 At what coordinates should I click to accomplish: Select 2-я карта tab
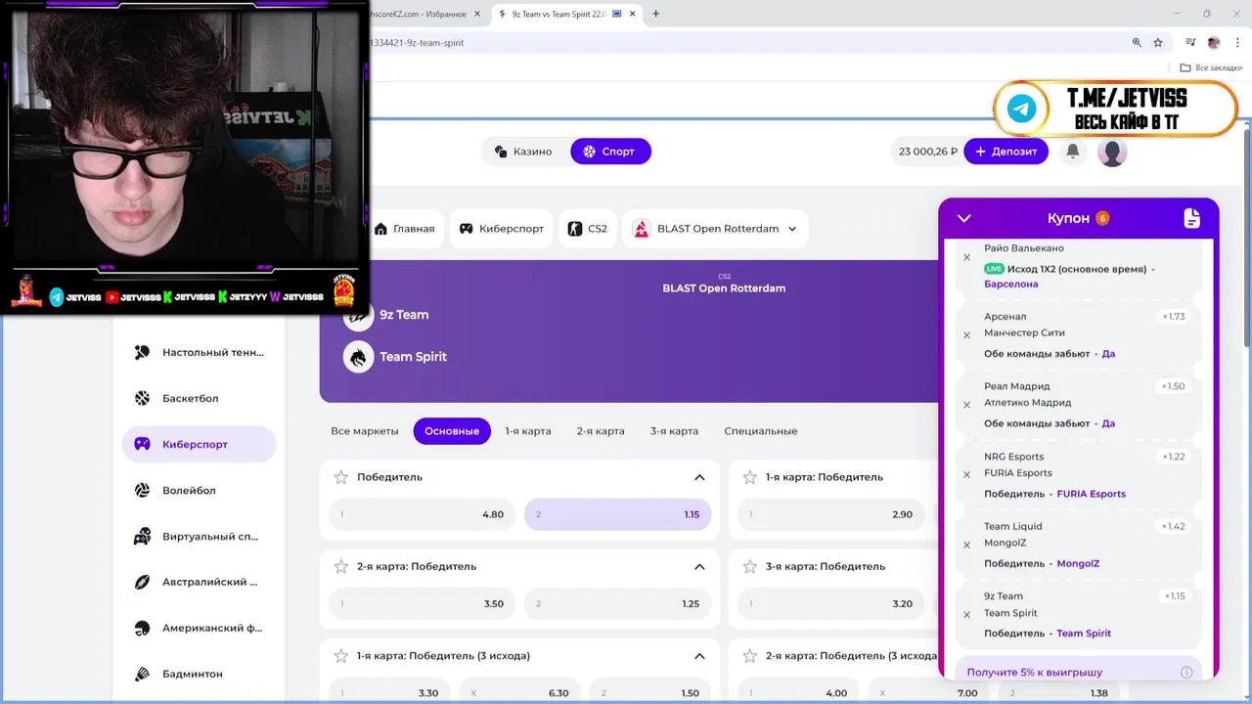601,431
